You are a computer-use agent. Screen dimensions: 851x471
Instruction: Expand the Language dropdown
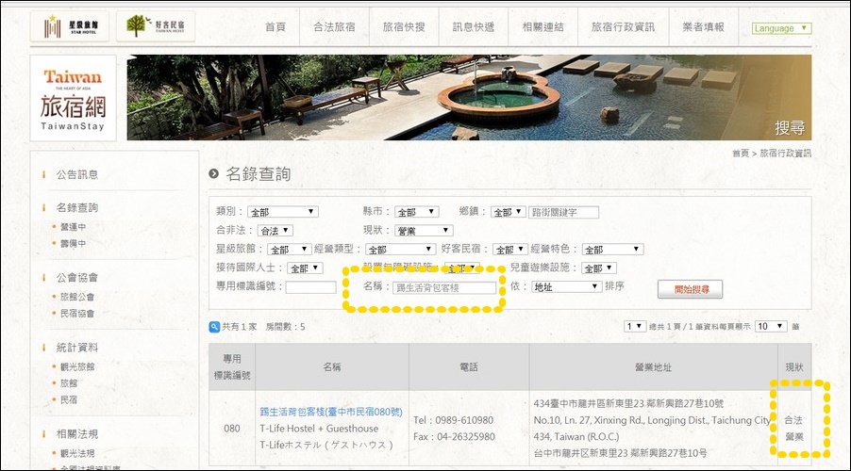click(x=781, y=28)
